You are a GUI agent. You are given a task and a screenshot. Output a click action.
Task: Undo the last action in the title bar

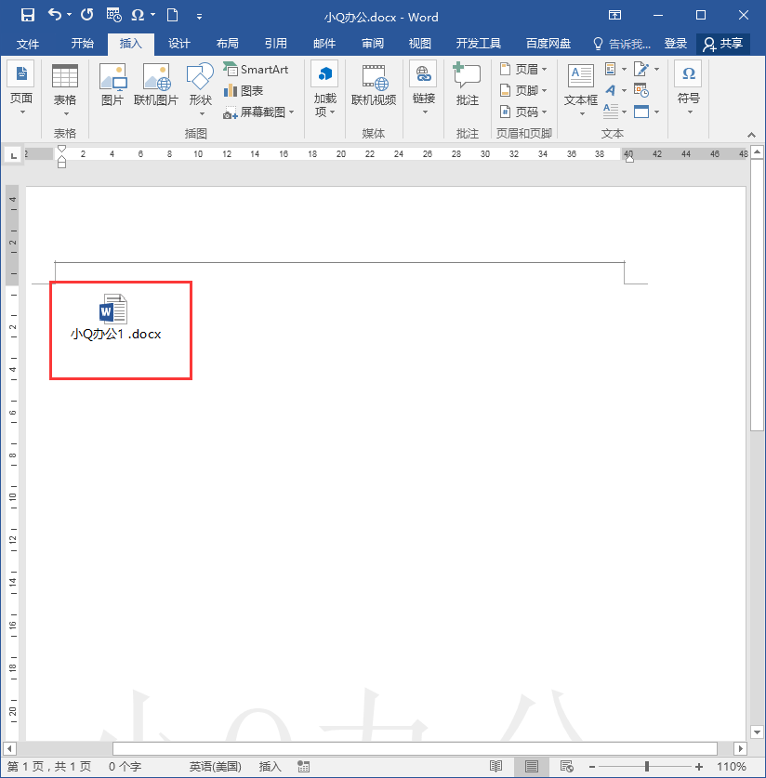point(54,15)
